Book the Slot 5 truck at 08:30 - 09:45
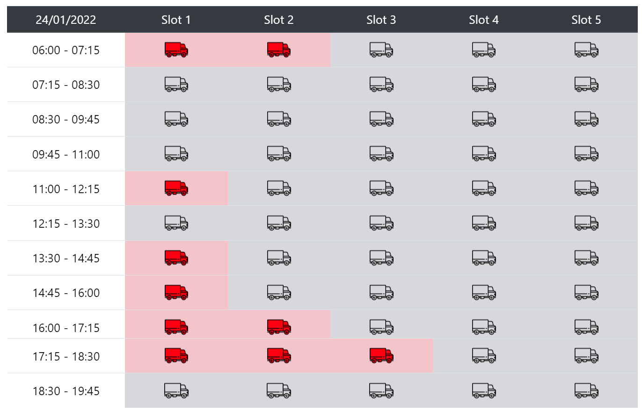 586,119
